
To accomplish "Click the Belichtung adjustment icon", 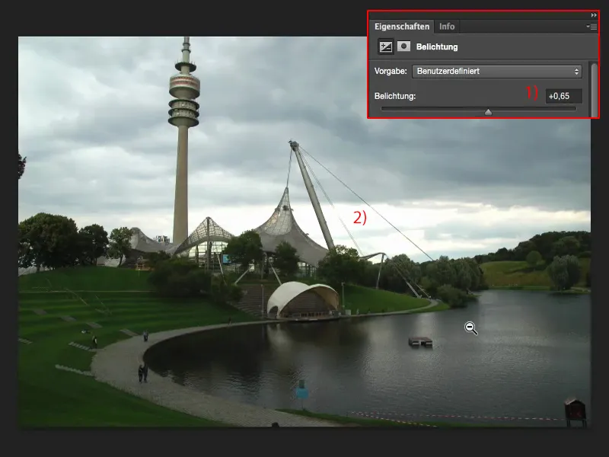I will 386,46.
